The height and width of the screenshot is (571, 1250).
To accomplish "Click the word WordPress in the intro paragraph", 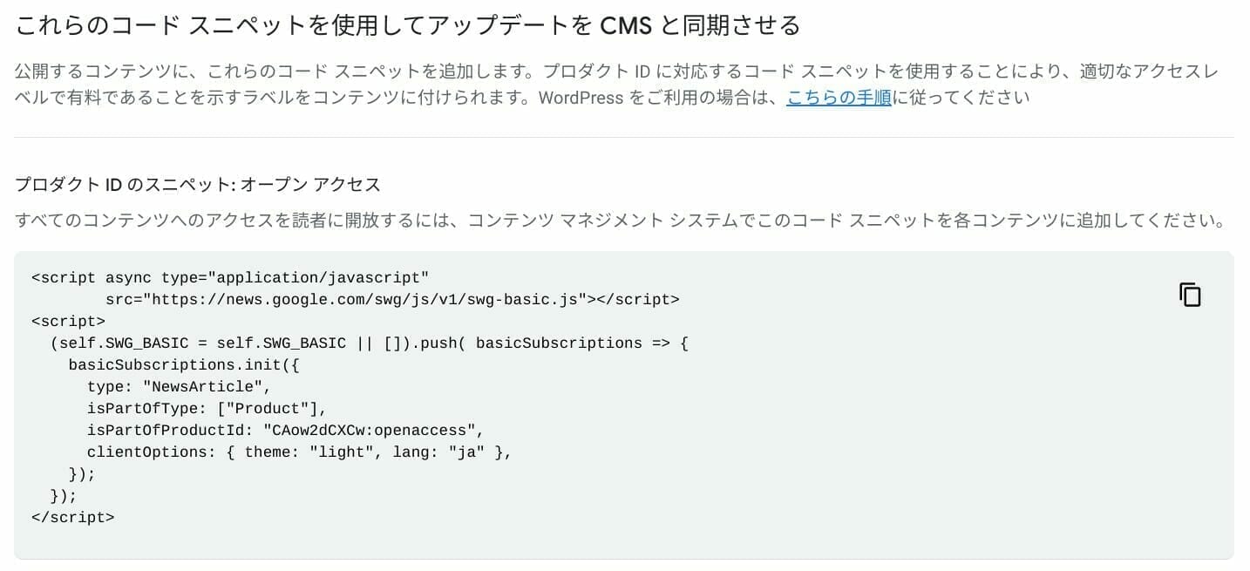I will [581, 98].
